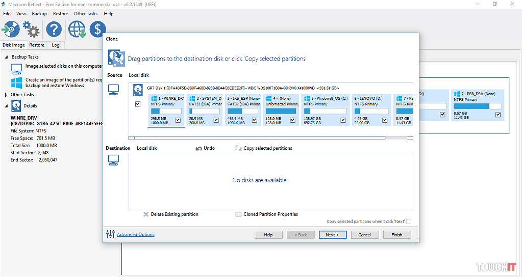The height and width of the screenshot is (277, 522).
Task: Collapse the Details section
Action: tap(7, 106)
